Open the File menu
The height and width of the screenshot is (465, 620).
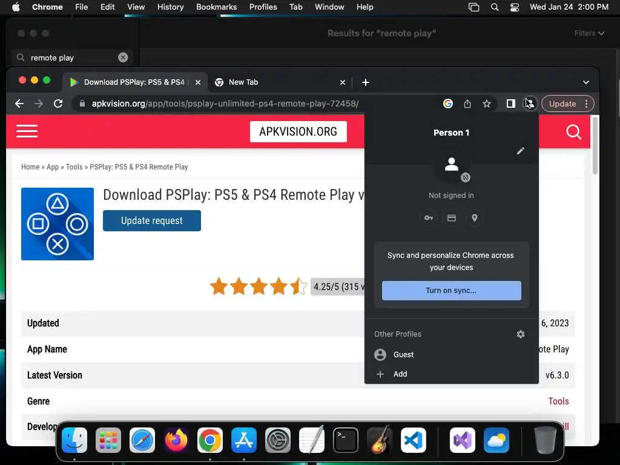82,7
